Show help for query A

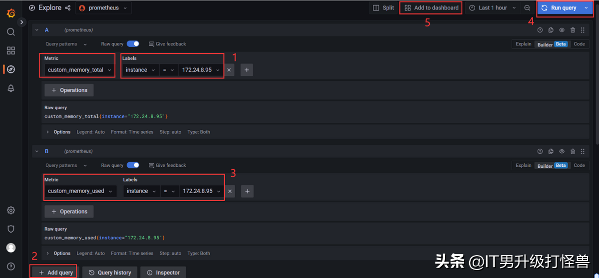540,30
